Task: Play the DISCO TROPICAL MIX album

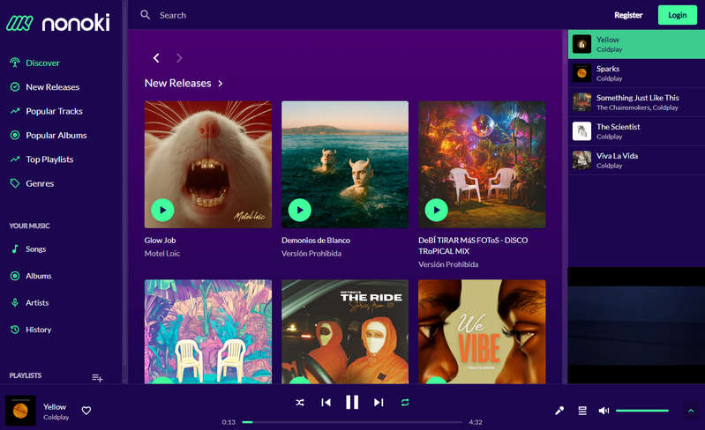Action: click(437, 210)
